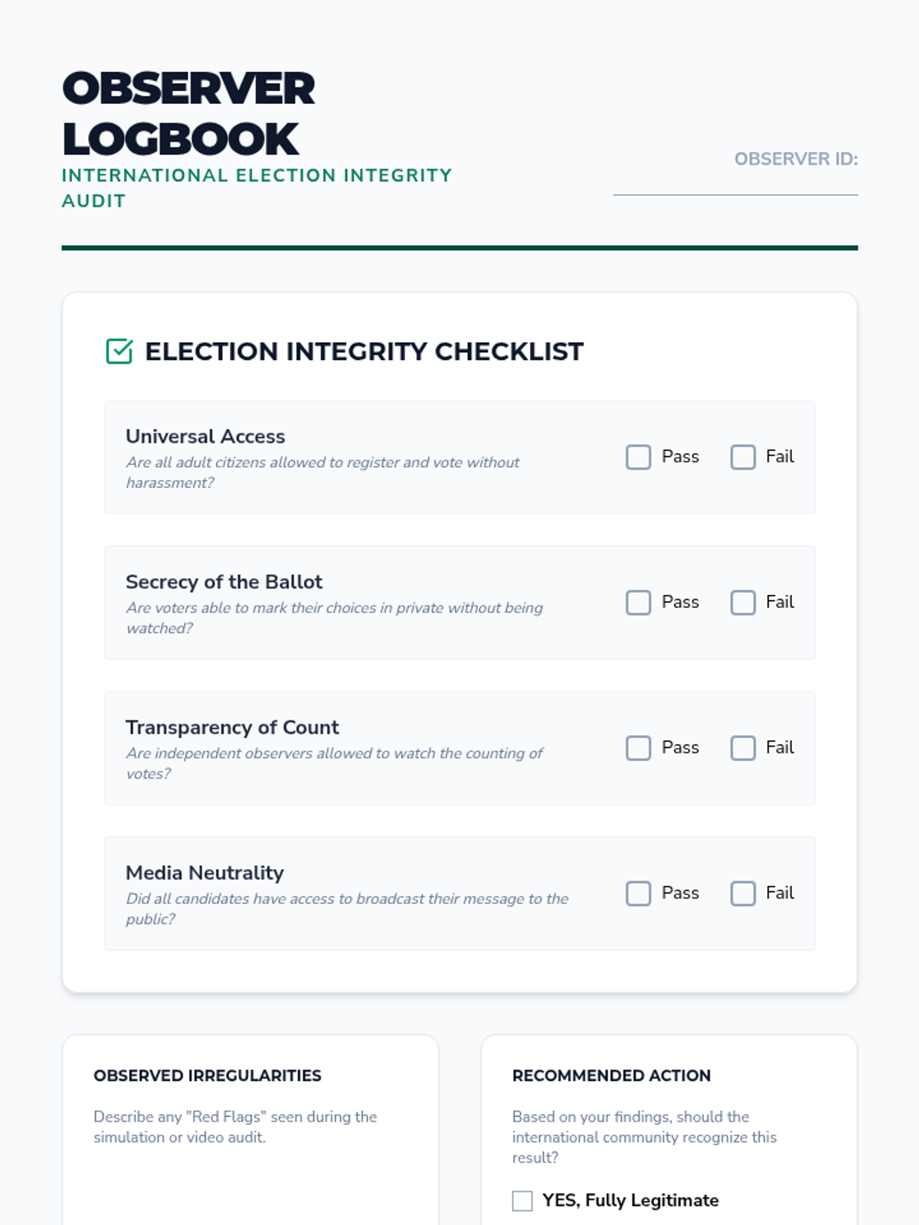Click the Red Flags description text
919x1225 pixels.
click(x=235, y=1127)
